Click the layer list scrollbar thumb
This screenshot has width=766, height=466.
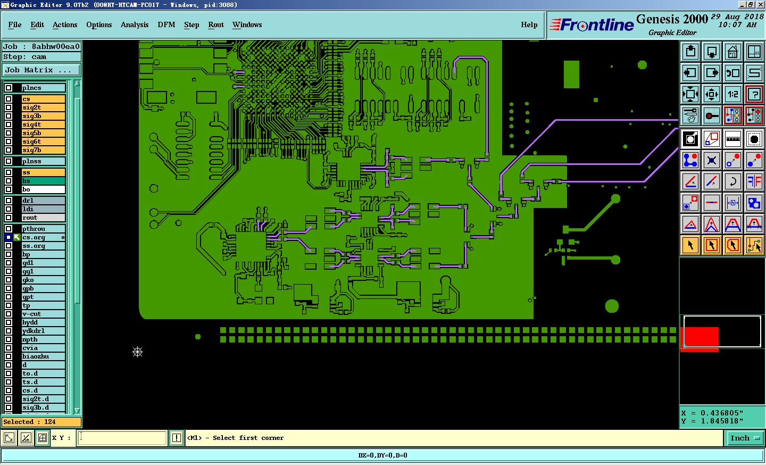point(77,199)
